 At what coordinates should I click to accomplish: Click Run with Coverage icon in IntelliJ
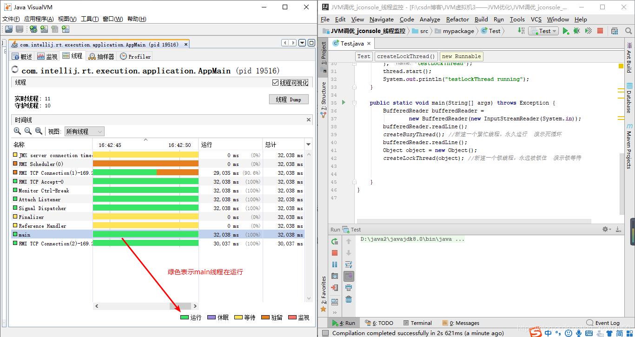point(588,31)
